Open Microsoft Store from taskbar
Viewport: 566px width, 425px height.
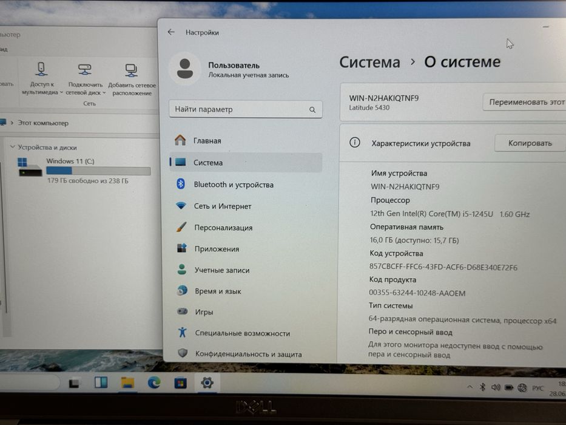point(181,382)
